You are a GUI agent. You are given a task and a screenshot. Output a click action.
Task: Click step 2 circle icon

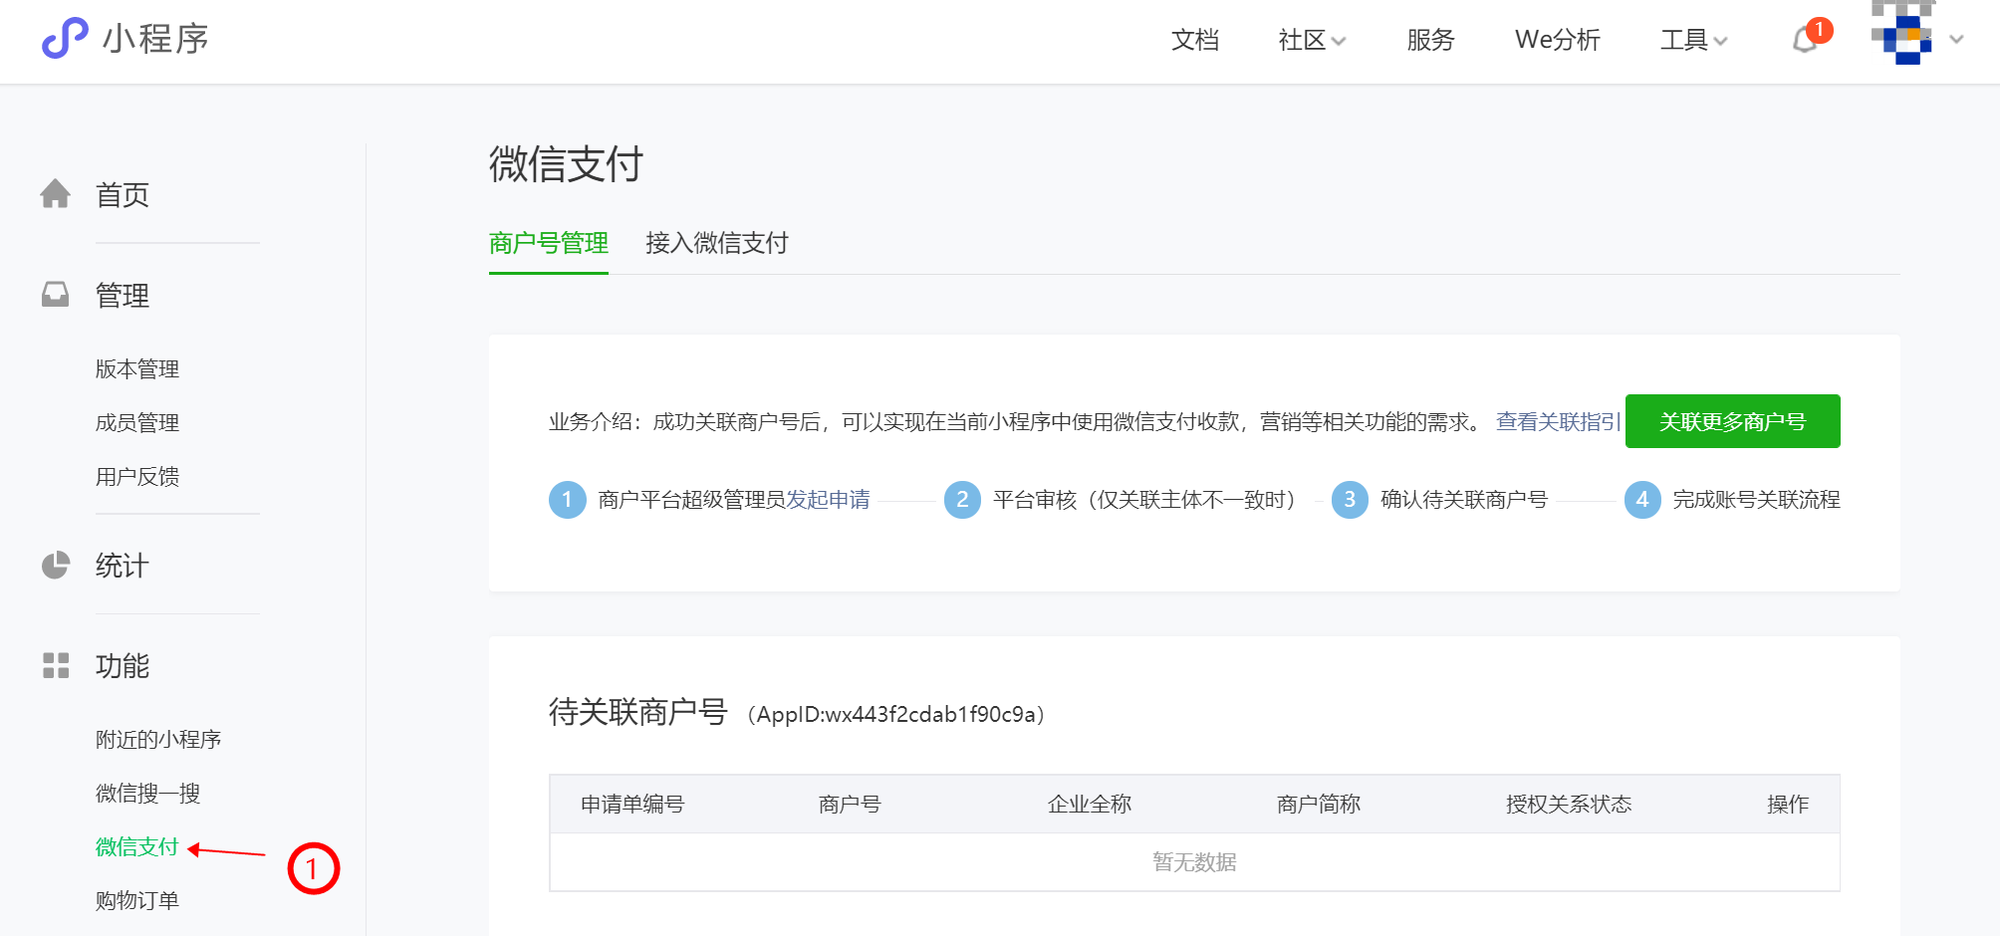pyautogui.click(x=962, y=499)
